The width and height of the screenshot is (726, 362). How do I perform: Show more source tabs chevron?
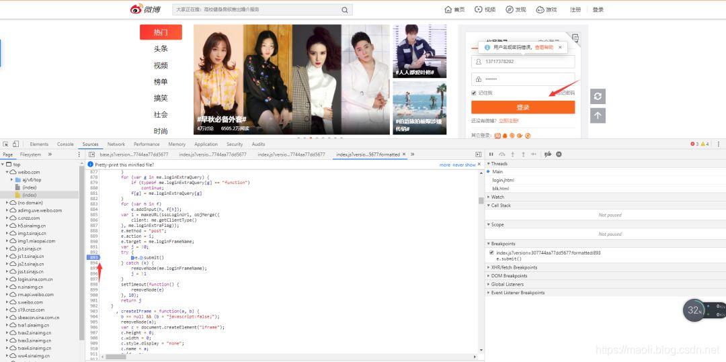(412, 154)
